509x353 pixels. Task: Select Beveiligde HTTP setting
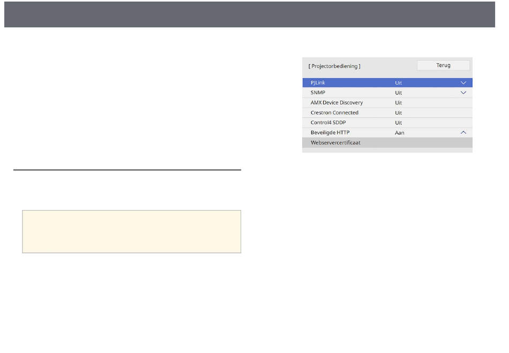pos(387,133)
